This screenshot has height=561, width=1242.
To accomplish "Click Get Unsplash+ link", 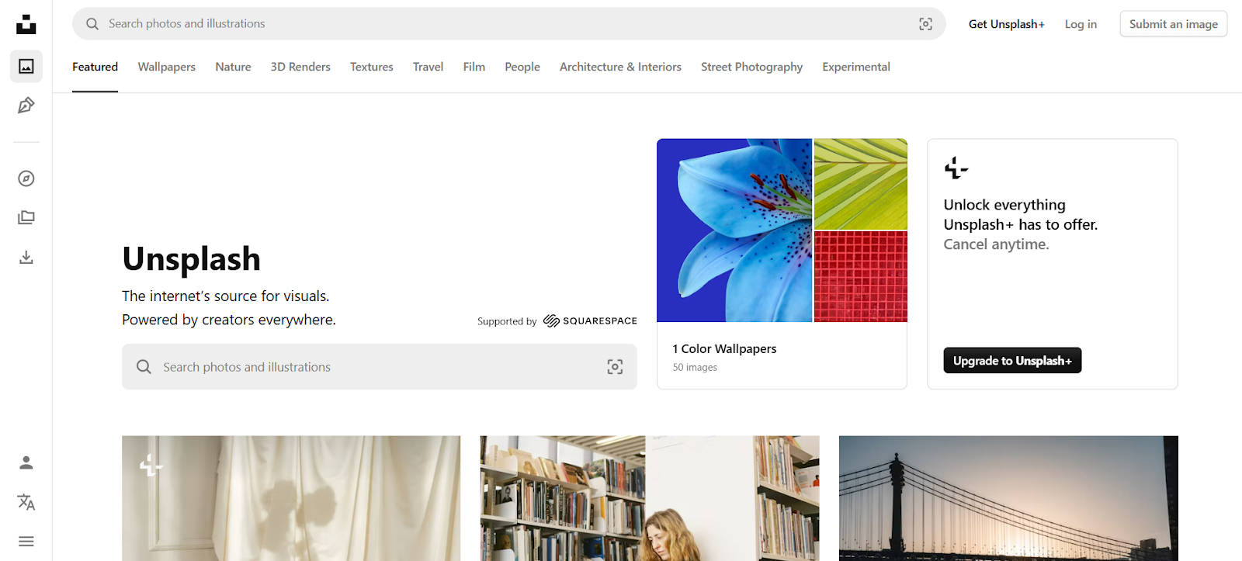I will coord(1007,24).
